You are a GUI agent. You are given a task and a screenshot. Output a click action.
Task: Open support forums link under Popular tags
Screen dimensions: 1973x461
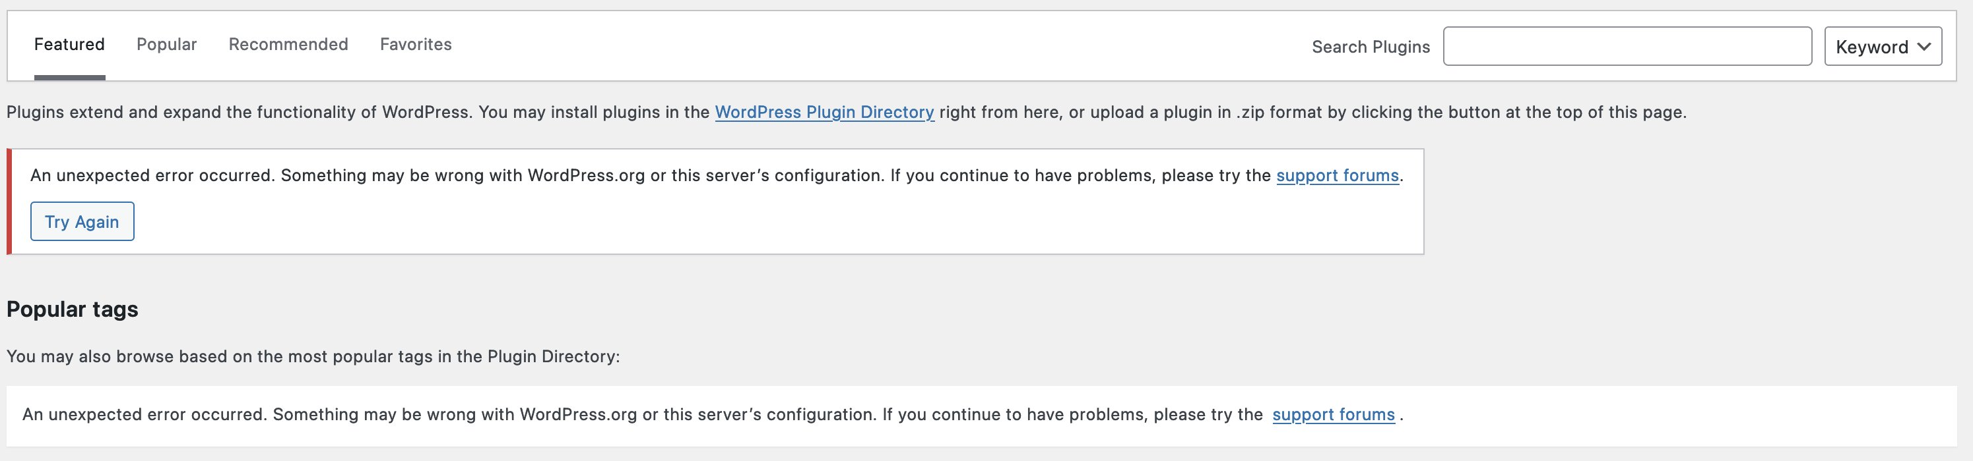coord(1334,414)
